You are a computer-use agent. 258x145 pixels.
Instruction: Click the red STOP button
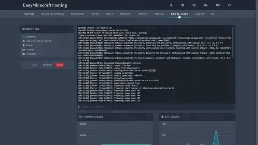(60, 65)
